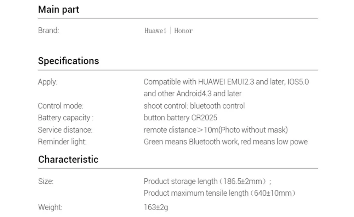Screen dimensions: 354x217
Task: Click the Brand: label
Action: click(x=48, y=30)
